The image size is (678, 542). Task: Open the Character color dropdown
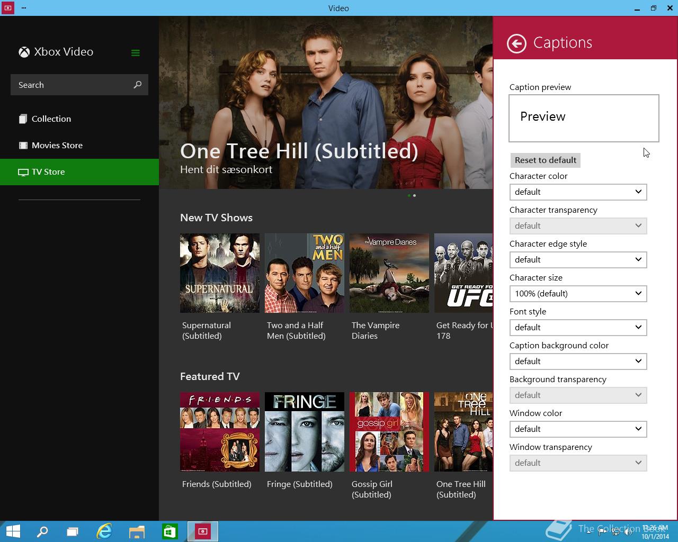click(578, 192)
